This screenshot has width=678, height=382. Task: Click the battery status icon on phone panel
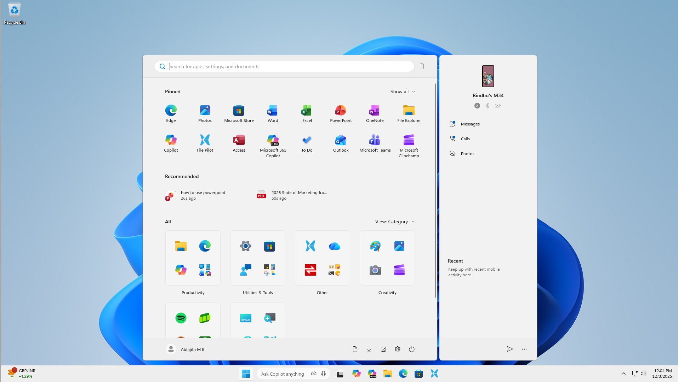(498, 105)
